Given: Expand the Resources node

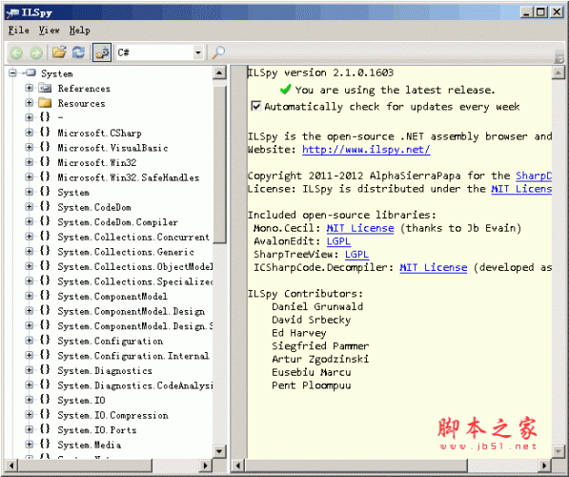Looking at the screenshot, I should coord(30,103).
